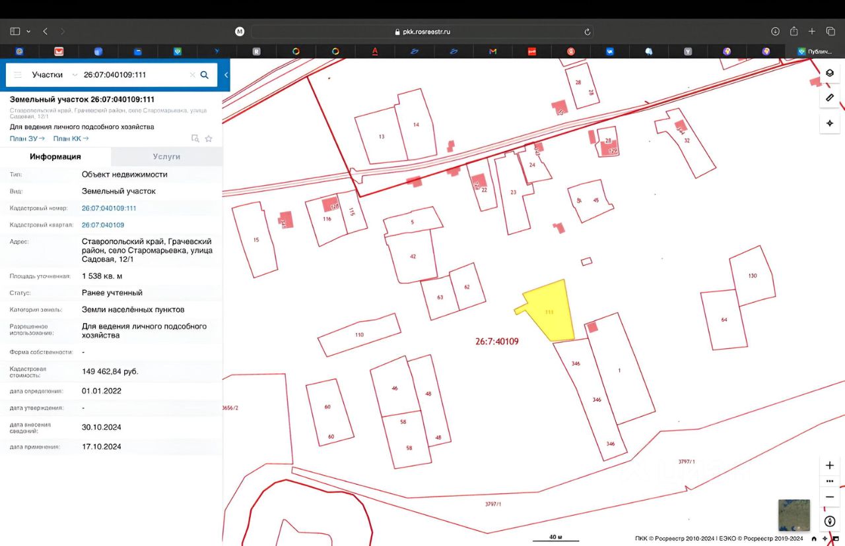Go back in Safari history
Image resolution: width=845 pixels, height=546 pixels.
[45, 31]
